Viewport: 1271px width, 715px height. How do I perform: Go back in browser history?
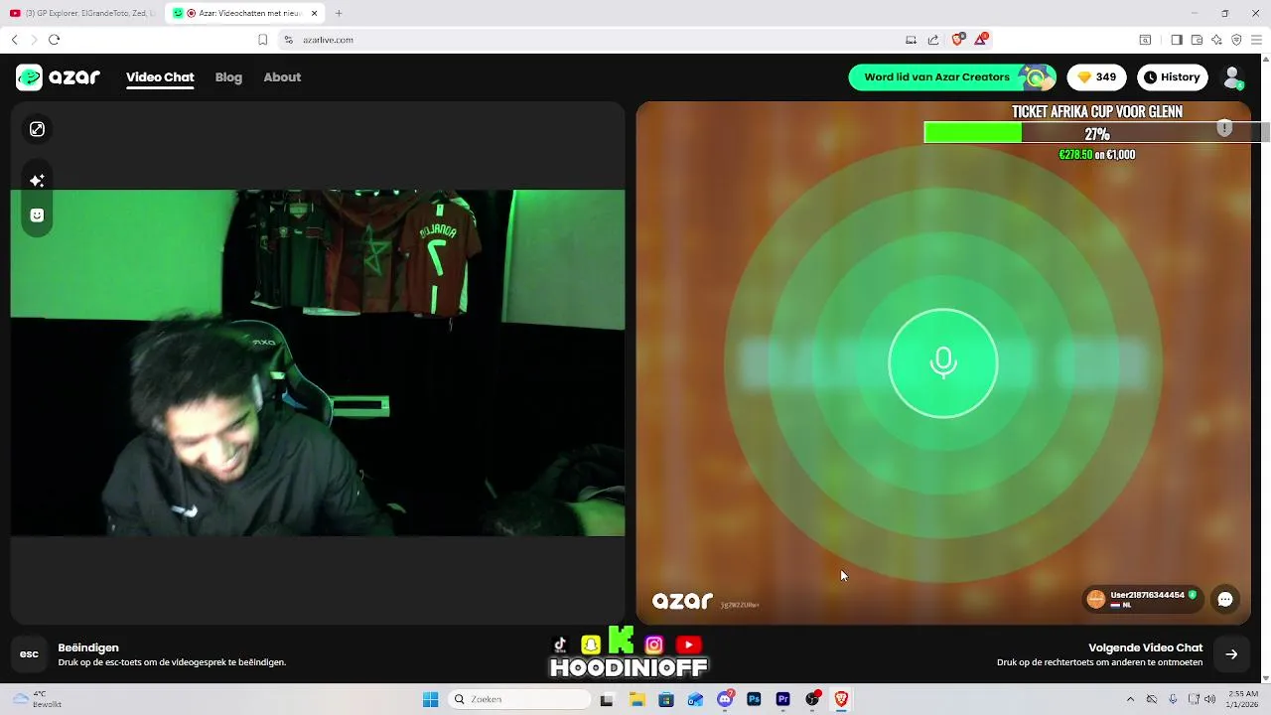coord(14,40)
